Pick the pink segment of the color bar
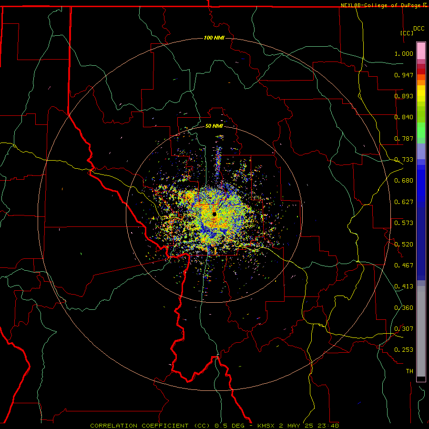 click(421, 51)
